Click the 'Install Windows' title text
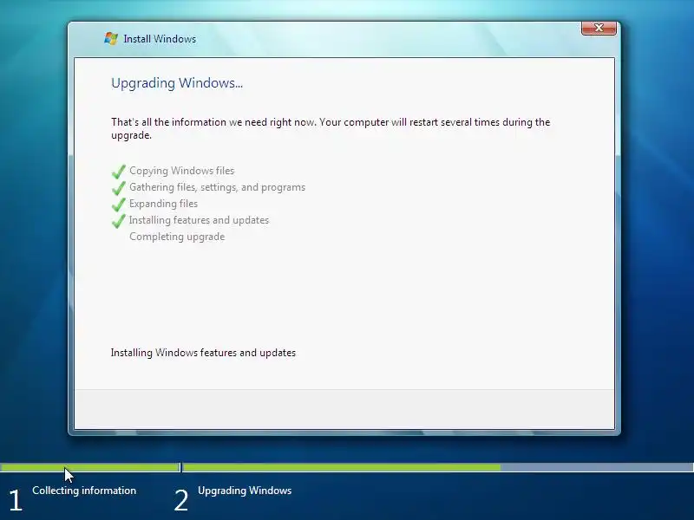This screenshot has width=694, height=520. point(160,39)
